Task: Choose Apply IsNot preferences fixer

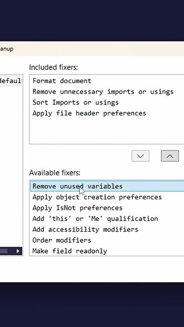Action: pos(78,208)
